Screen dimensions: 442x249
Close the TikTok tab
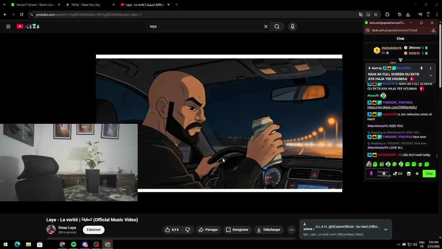pos(114,5)
